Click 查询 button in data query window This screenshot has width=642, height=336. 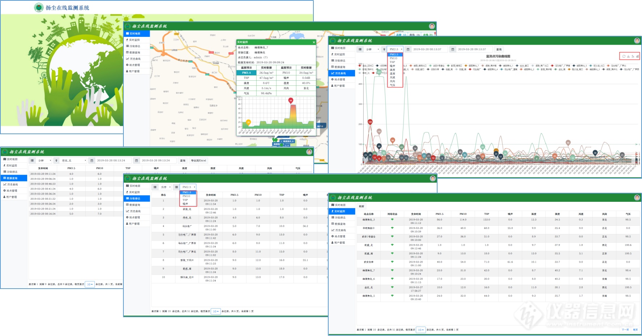pos(183,161)
